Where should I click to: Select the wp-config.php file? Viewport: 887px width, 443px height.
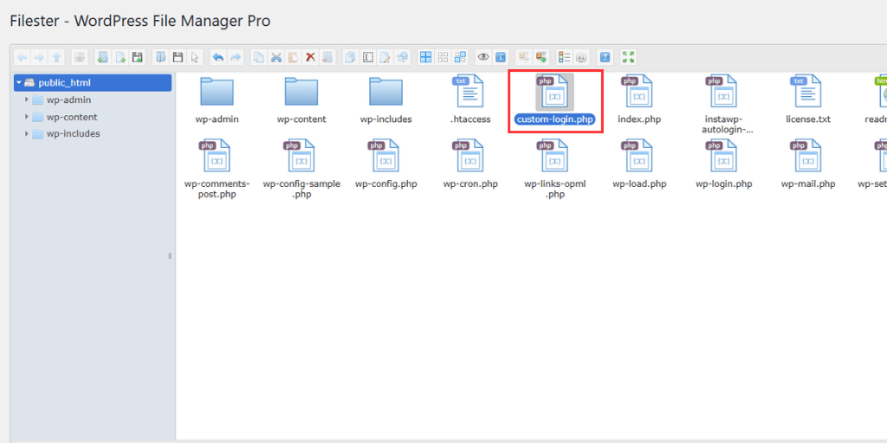(385, 164)
